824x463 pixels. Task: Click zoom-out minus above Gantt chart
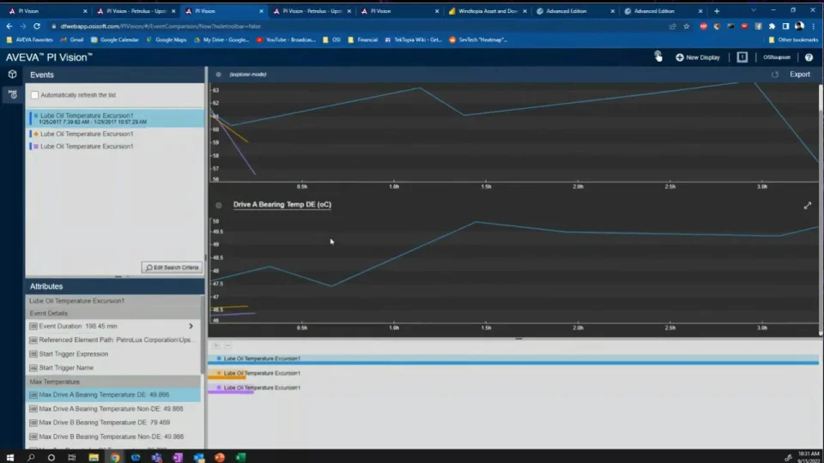227,346
